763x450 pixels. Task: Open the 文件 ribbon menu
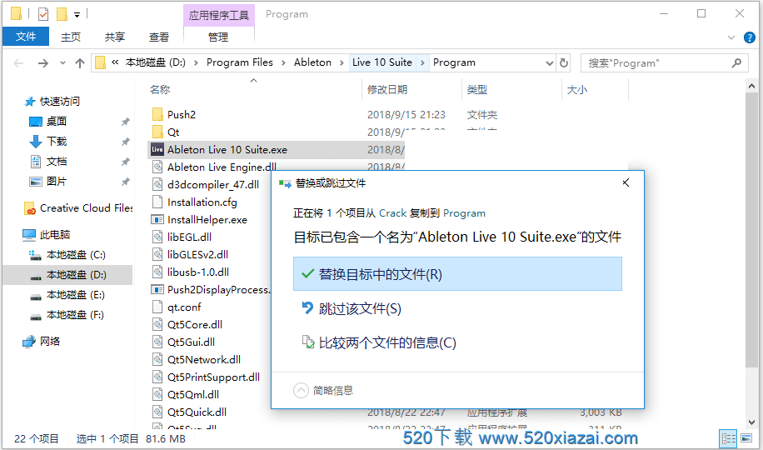tap(26, 37)
